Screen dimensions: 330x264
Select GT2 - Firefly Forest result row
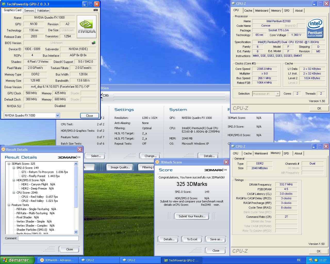click(x=40, y=176)
